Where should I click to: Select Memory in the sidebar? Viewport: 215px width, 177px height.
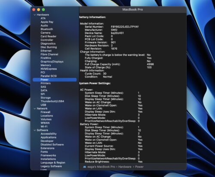coord(46,65)
